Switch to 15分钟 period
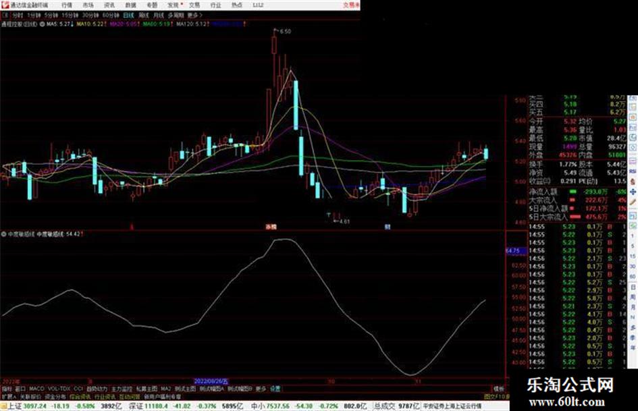The height and width of the screenshot is (411, 638). tap(70, 15)
